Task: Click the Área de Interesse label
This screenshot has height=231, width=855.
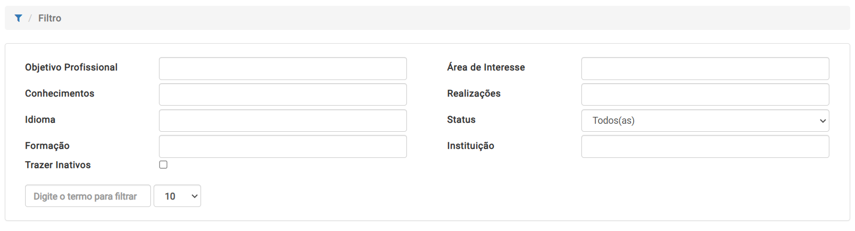Action: [486, 67]
